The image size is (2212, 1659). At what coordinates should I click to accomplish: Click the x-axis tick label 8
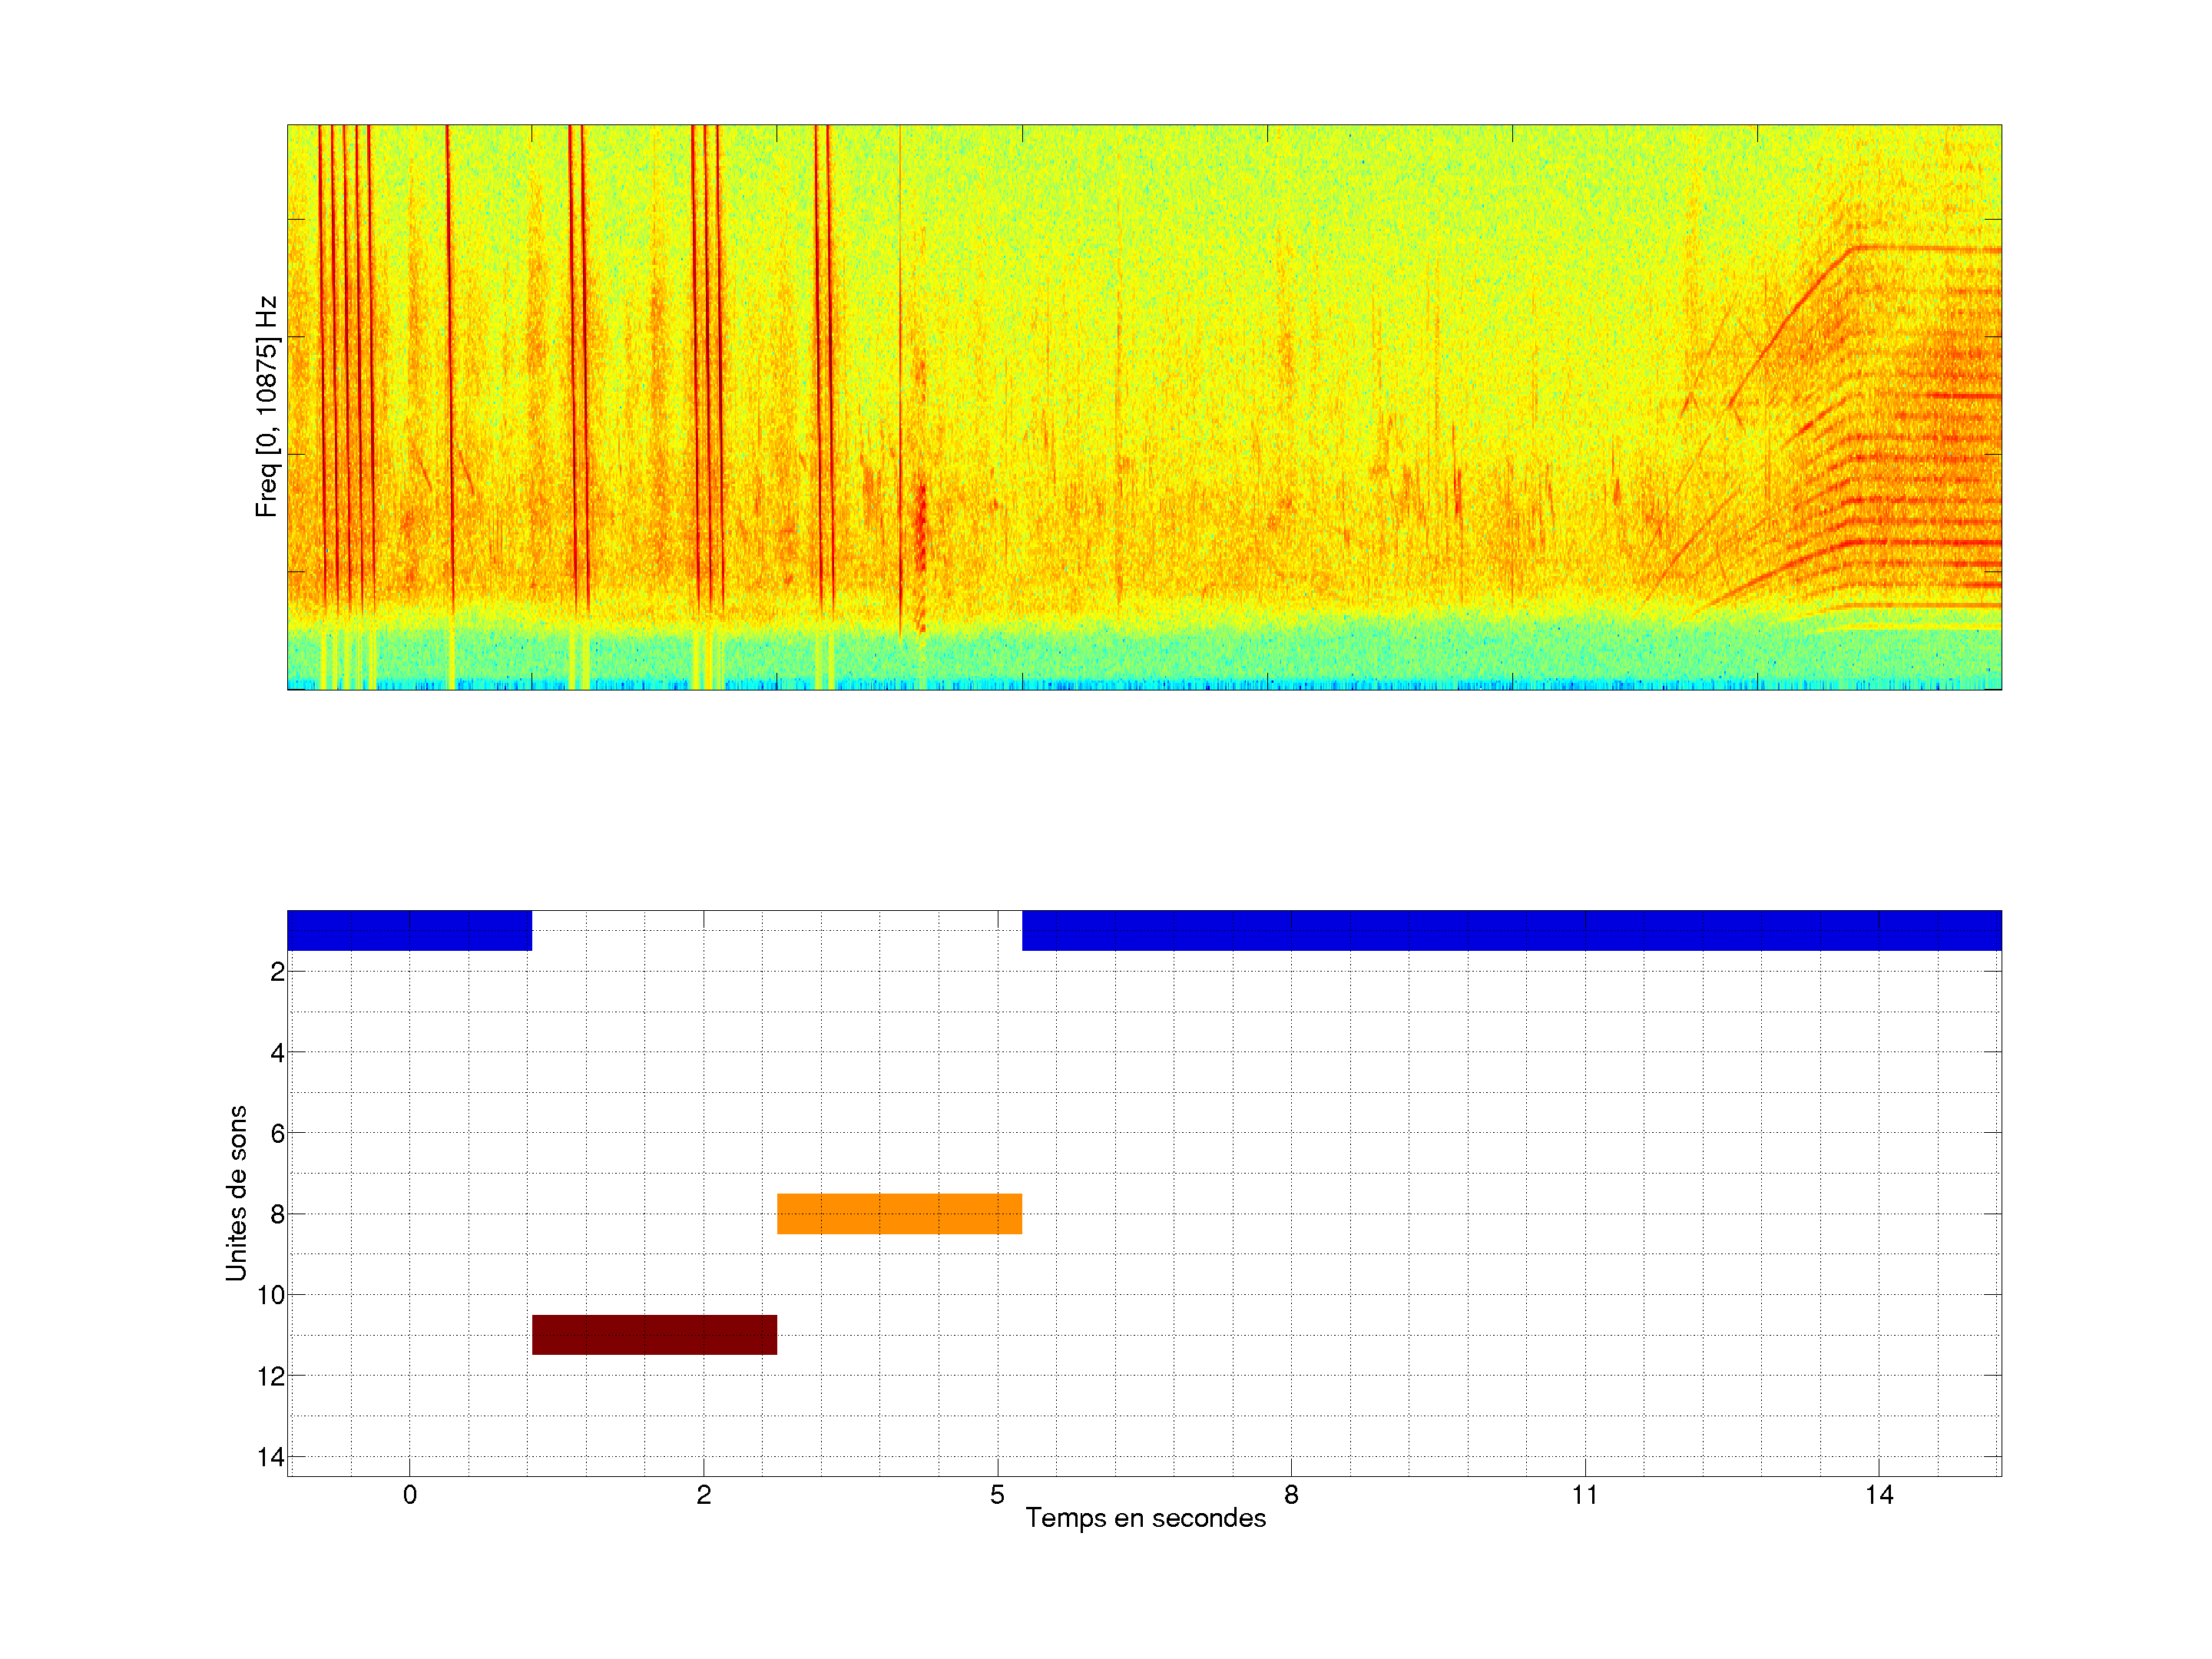tap(1291, 1495)
